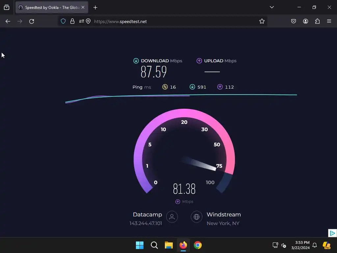Open Firefox application hamburger menu
337x253 pixels.
[x=329, y=21]
